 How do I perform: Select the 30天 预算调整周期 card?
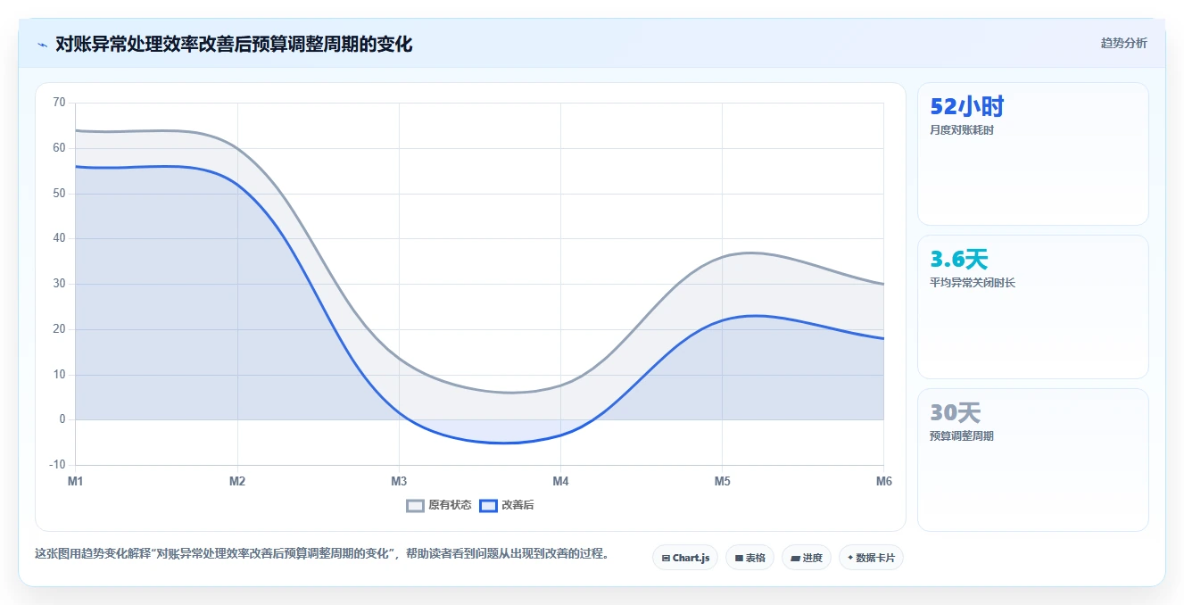[1032, 460]
